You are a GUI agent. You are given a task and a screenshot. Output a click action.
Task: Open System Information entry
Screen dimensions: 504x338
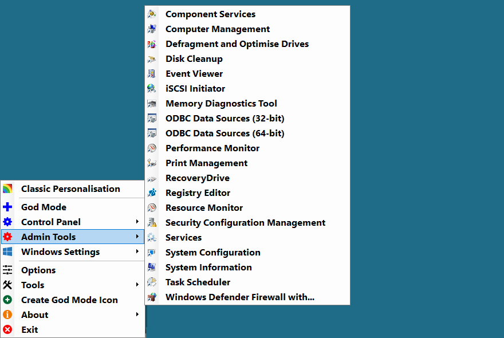[x=247, y=267]
